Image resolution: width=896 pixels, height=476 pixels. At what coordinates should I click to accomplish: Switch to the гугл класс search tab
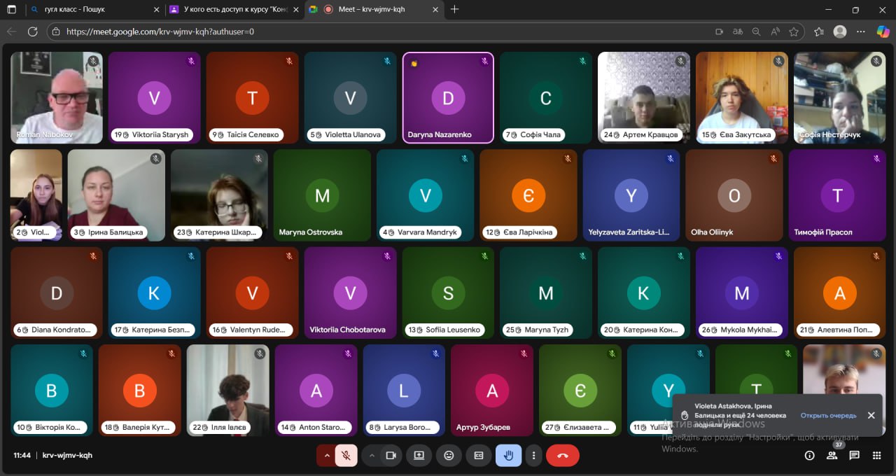(x=94, y=10)
